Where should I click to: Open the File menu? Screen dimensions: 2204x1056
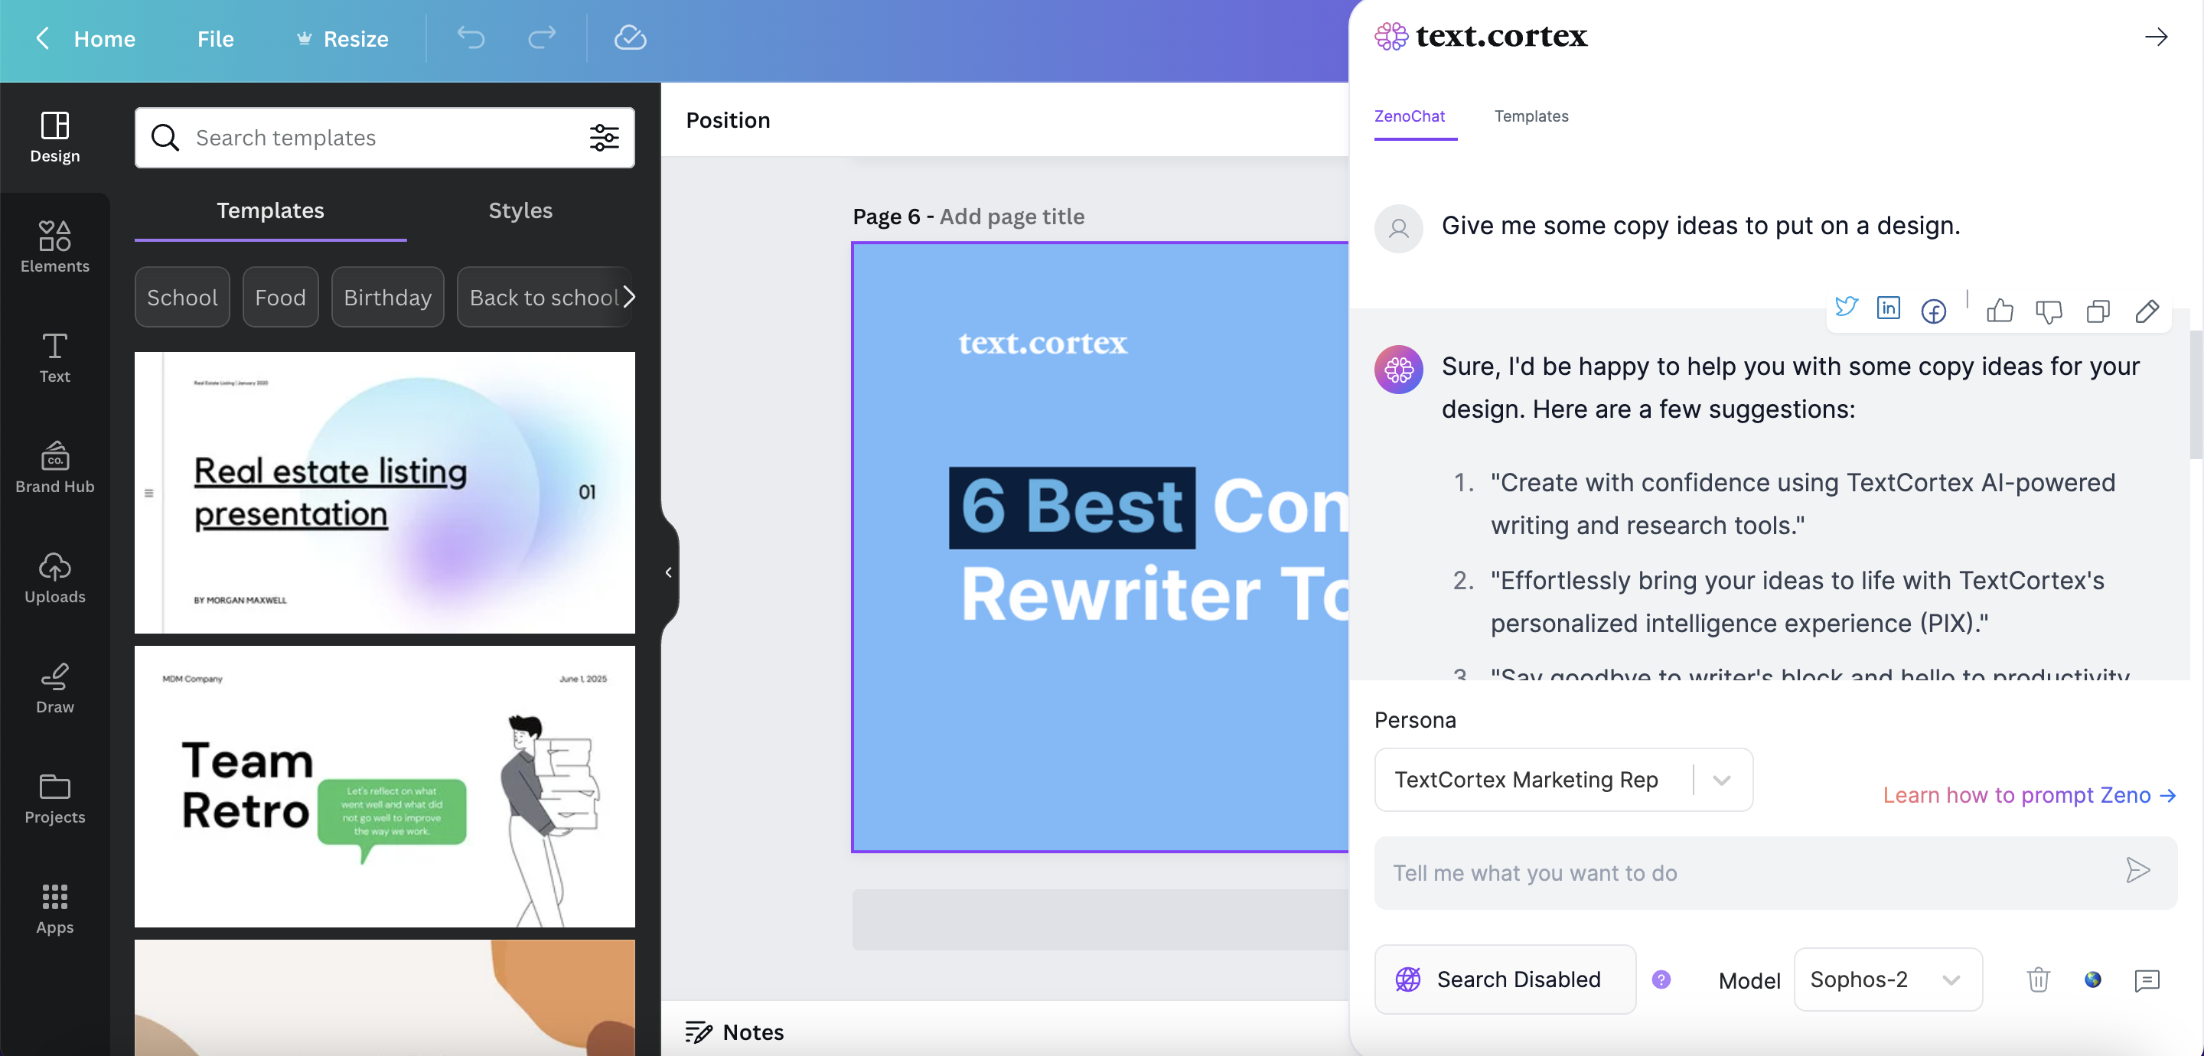[215, 38]
